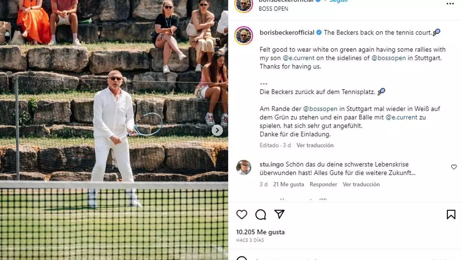Image resolution: width=462 pixels, height=260 pixels.
Task: Expand caption translation with Ver traducción
Action: tap(315, 145)
